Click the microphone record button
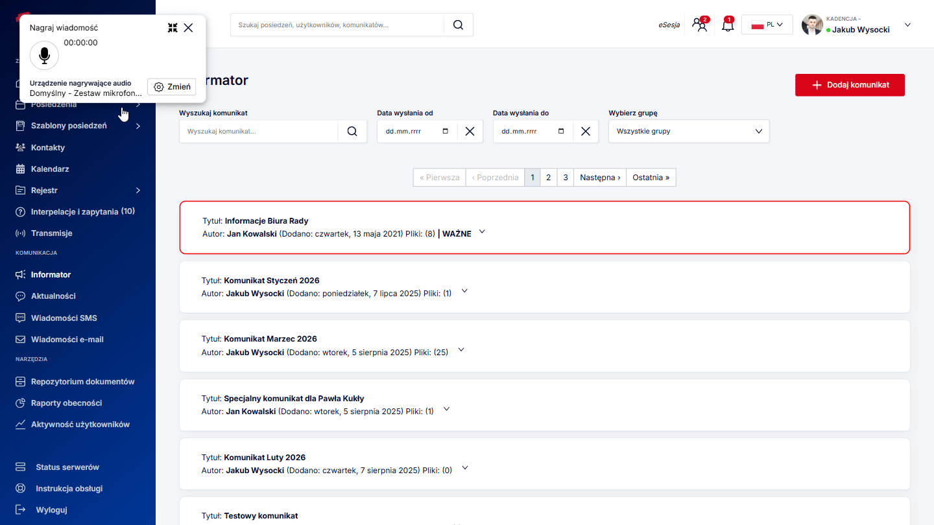 point(44,56)
